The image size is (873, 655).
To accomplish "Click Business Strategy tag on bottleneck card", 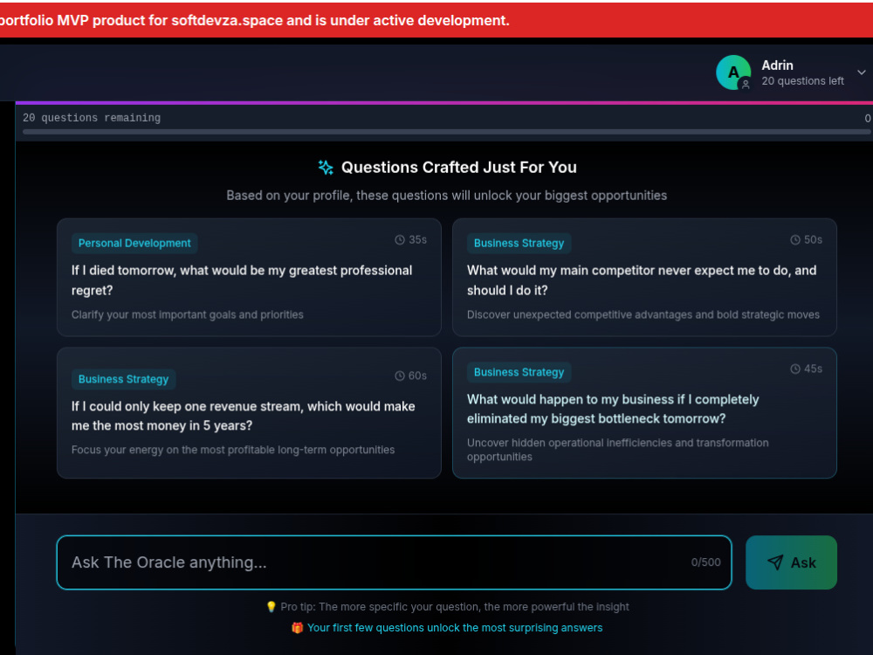I will (x=519, y=372).
